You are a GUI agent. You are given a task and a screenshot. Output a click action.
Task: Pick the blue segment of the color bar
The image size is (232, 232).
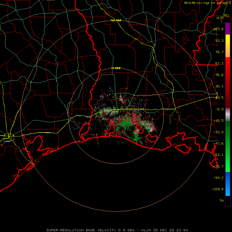coord(228,184)
